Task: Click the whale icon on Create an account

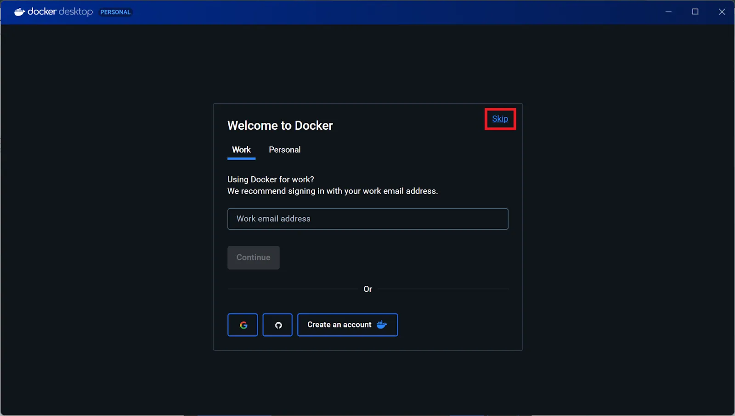Action: (x=382, y=325)
